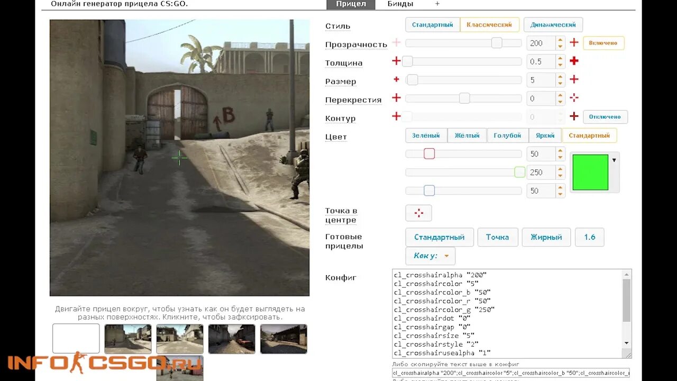
Task: Click the green value field showing 250
Action: [x=541, y=172]
